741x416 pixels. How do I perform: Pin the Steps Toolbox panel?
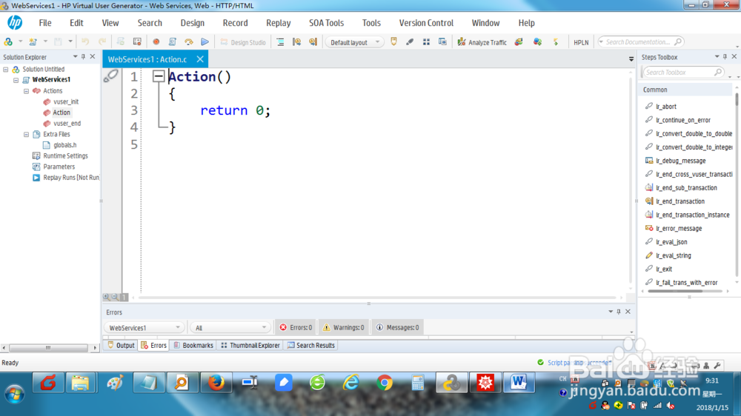(x=725, y=57)
